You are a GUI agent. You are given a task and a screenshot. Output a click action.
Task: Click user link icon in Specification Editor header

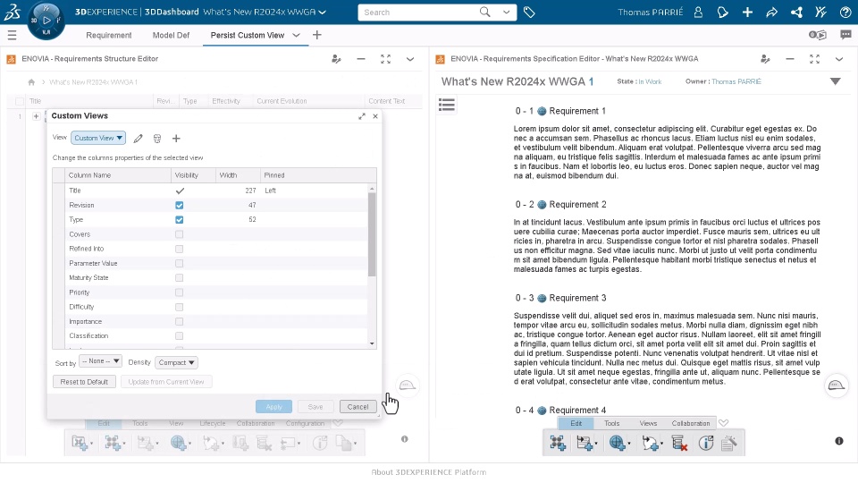(x=766, y=59)
